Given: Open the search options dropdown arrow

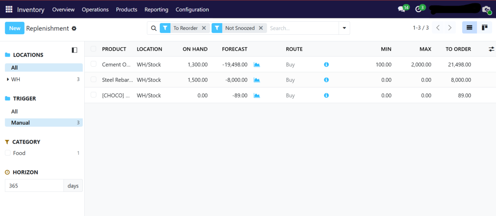Looking at the screenshot, I should point(344,28).
